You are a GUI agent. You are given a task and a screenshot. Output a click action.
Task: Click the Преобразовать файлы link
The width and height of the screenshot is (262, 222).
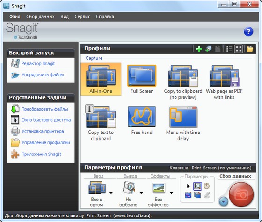[44, 109]
